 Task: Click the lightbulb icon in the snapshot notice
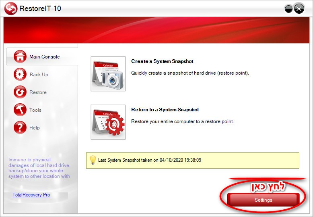pos(93,160)
